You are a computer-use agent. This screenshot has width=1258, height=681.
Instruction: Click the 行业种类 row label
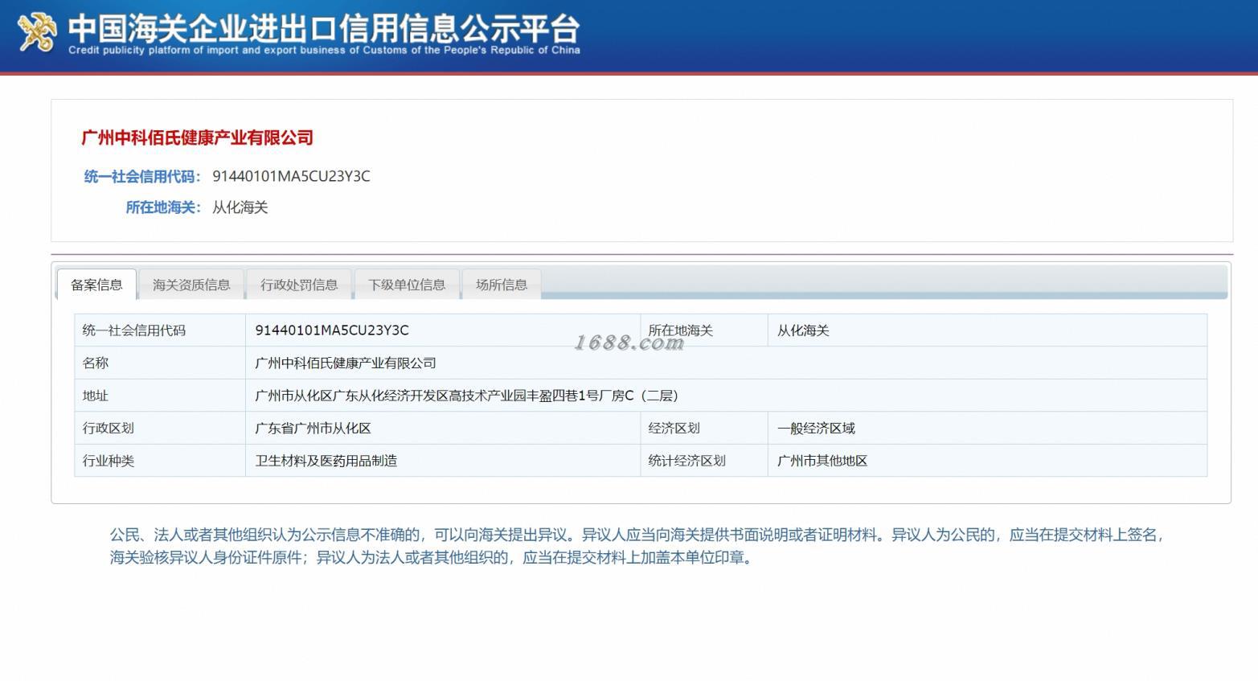coord(160,461)
